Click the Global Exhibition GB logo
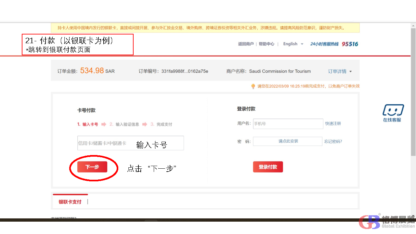 point(369,222)
